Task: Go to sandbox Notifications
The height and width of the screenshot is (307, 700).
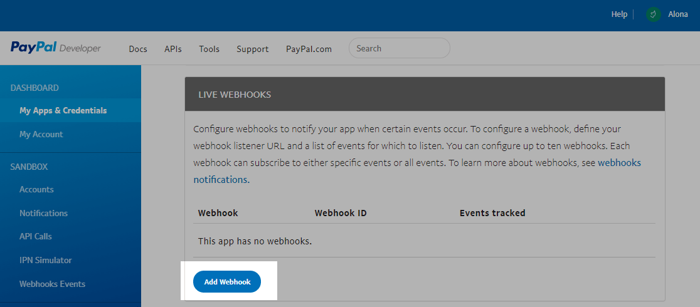Action: [43, 213]
